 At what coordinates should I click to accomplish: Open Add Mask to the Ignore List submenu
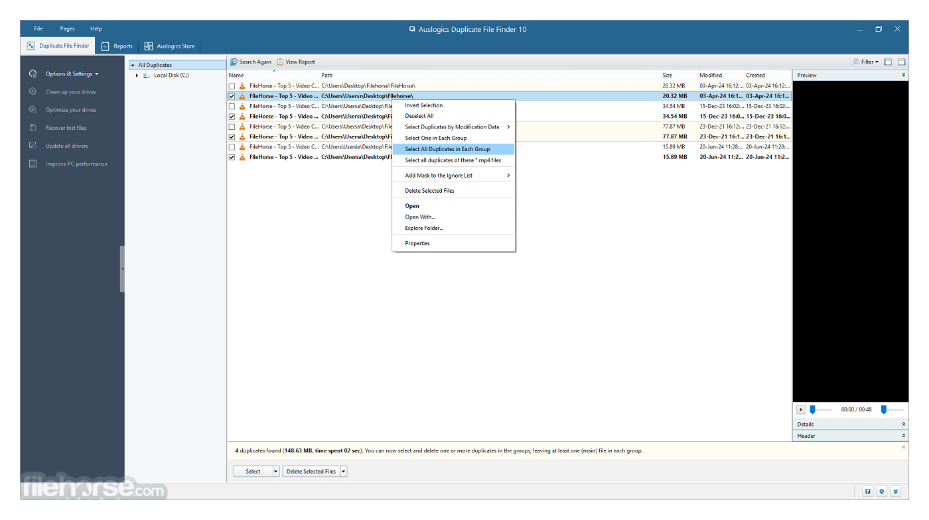(x=454, y=176)
